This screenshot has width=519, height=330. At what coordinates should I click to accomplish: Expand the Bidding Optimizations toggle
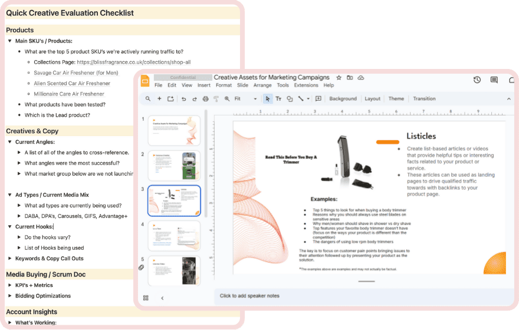(x=10, y=296)
